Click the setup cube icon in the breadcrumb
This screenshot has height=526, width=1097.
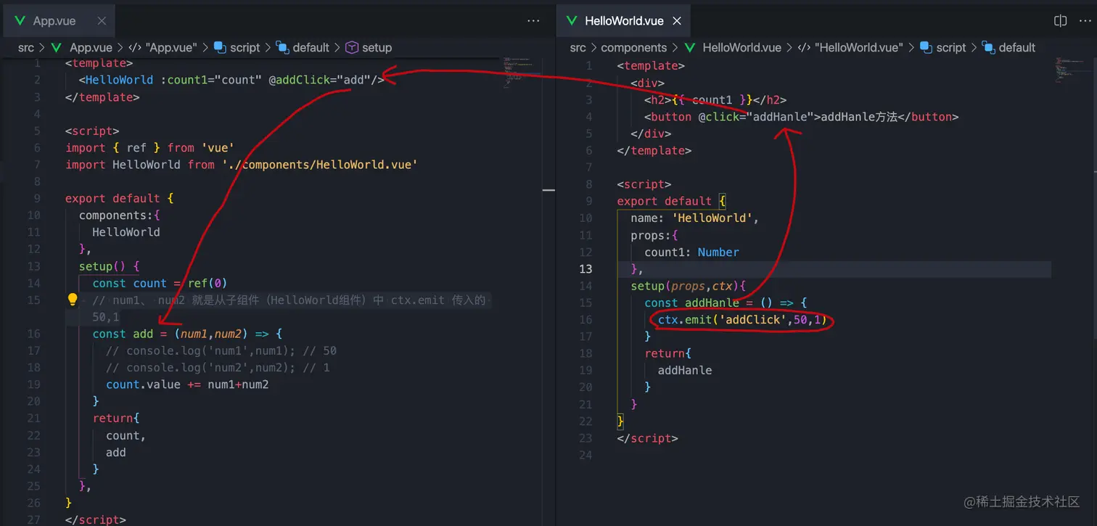coord(352,48)
